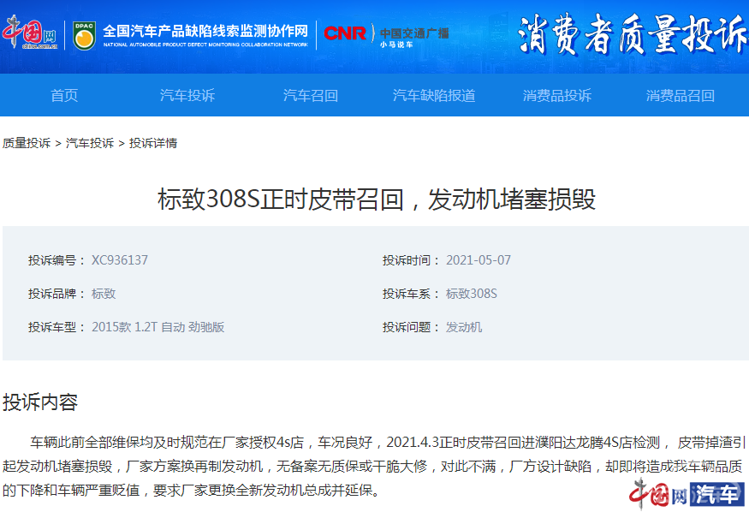This screenshot has height=518, width=749.
Task: Follow the 汽车投诉 breadcrumb link
Action: pyautogui.click(x=90, y=143)
